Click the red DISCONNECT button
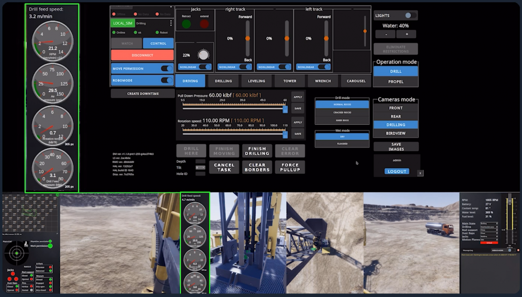522x297 pixels. click(142, 55)
